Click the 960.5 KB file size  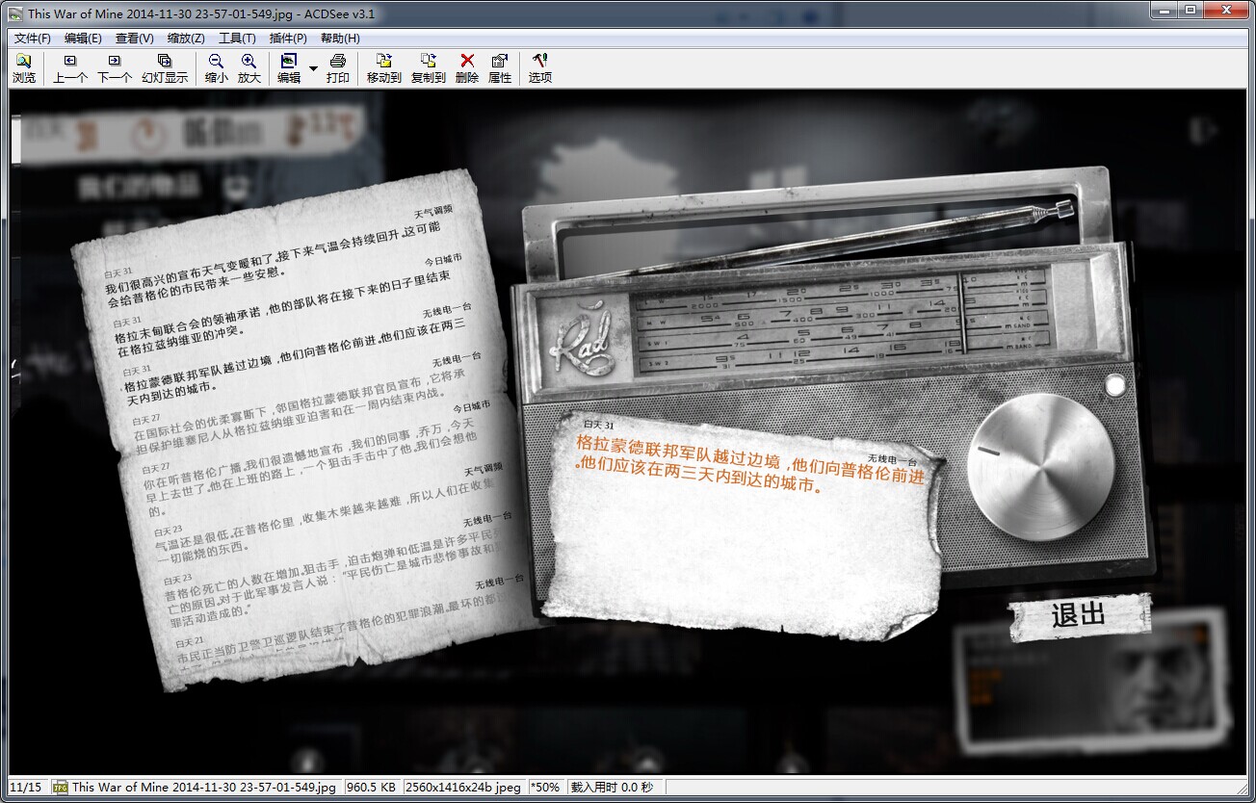(x=372, y=787)
